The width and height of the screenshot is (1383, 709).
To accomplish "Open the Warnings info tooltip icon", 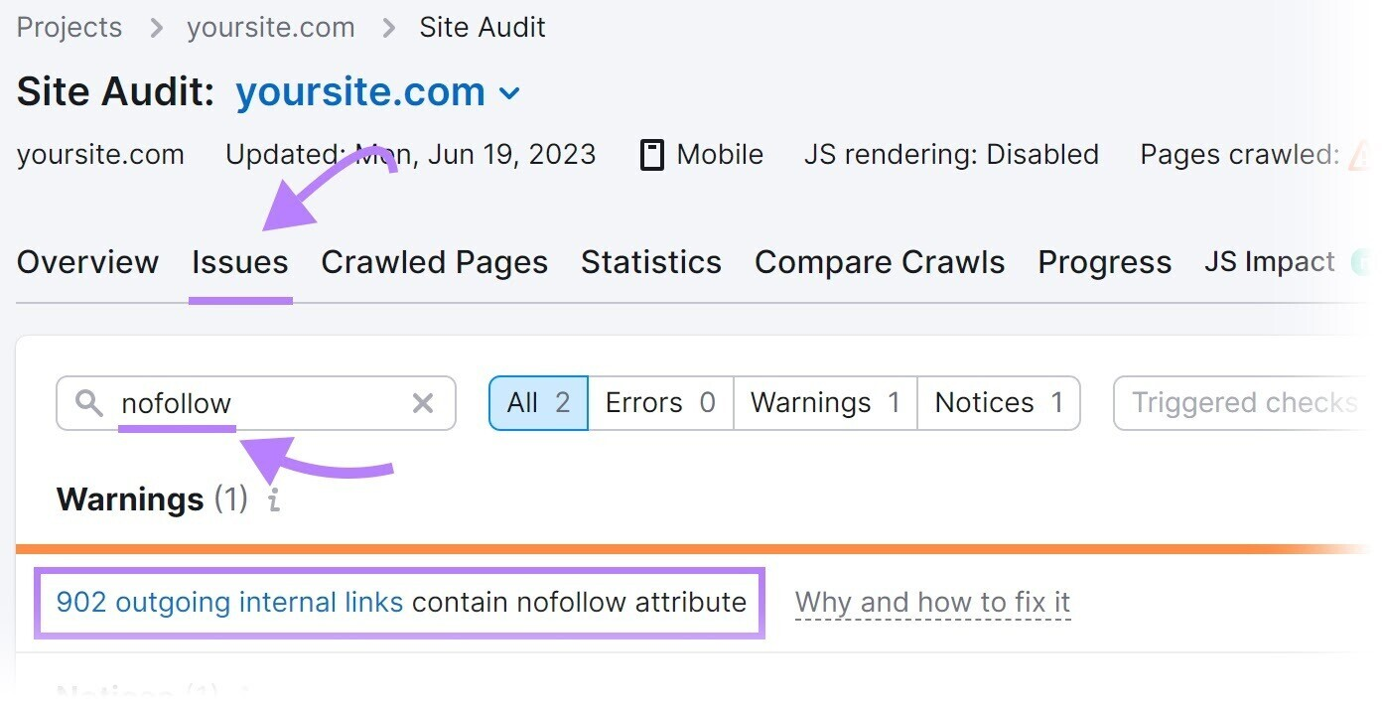I will click(x=273, y=500).
